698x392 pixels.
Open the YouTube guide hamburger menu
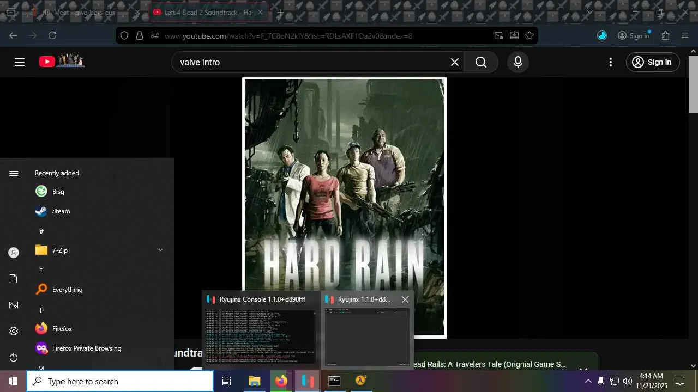20,62
